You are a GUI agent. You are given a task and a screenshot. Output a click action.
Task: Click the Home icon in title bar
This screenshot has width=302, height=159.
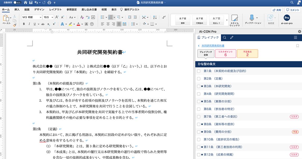click(25, 2)
